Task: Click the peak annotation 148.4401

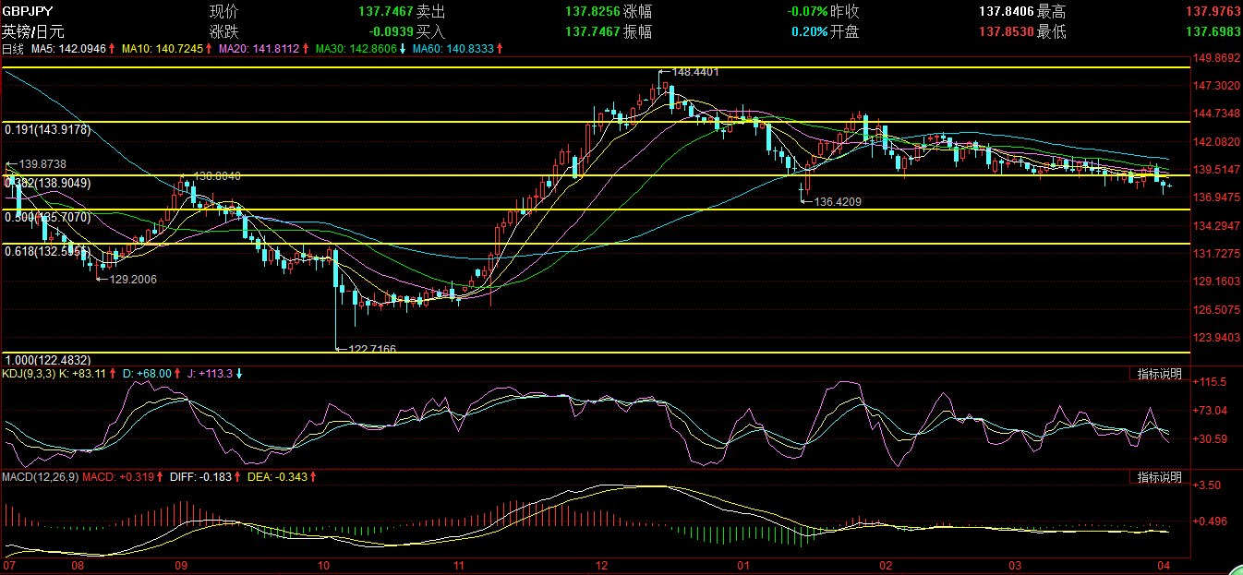Action: click(x=695, y=71)
